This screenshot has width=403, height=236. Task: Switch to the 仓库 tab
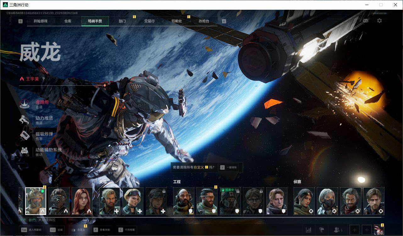pos(68,21)
